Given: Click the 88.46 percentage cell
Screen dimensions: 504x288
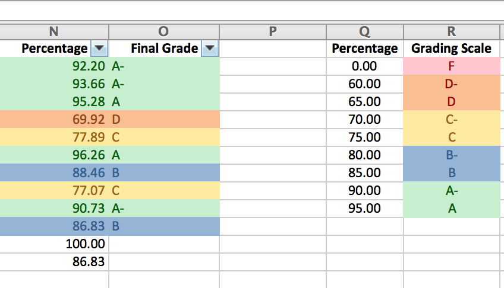Looking at the screenshot, I should tap(55, 173).
